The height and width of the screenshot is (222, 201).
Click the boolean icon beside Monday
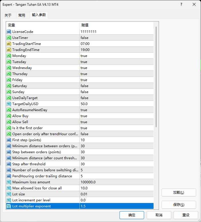coord(9,56)
